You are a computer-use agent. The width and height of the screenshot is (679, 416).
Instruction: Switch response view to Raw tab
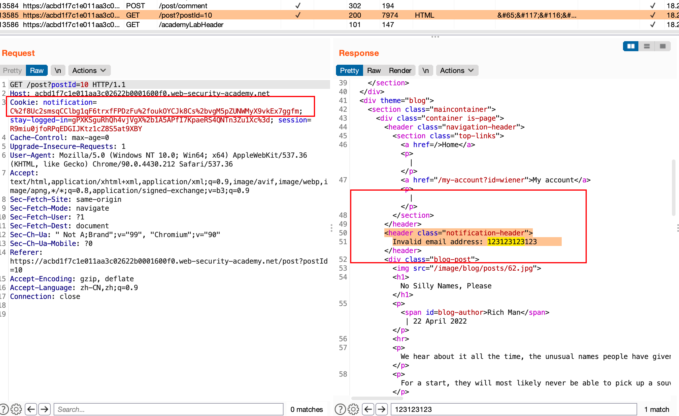[x=374, y=71]
